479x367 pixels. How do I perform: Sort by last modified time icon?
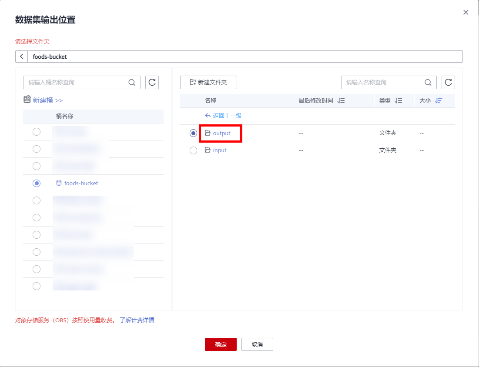click(341, 100)
